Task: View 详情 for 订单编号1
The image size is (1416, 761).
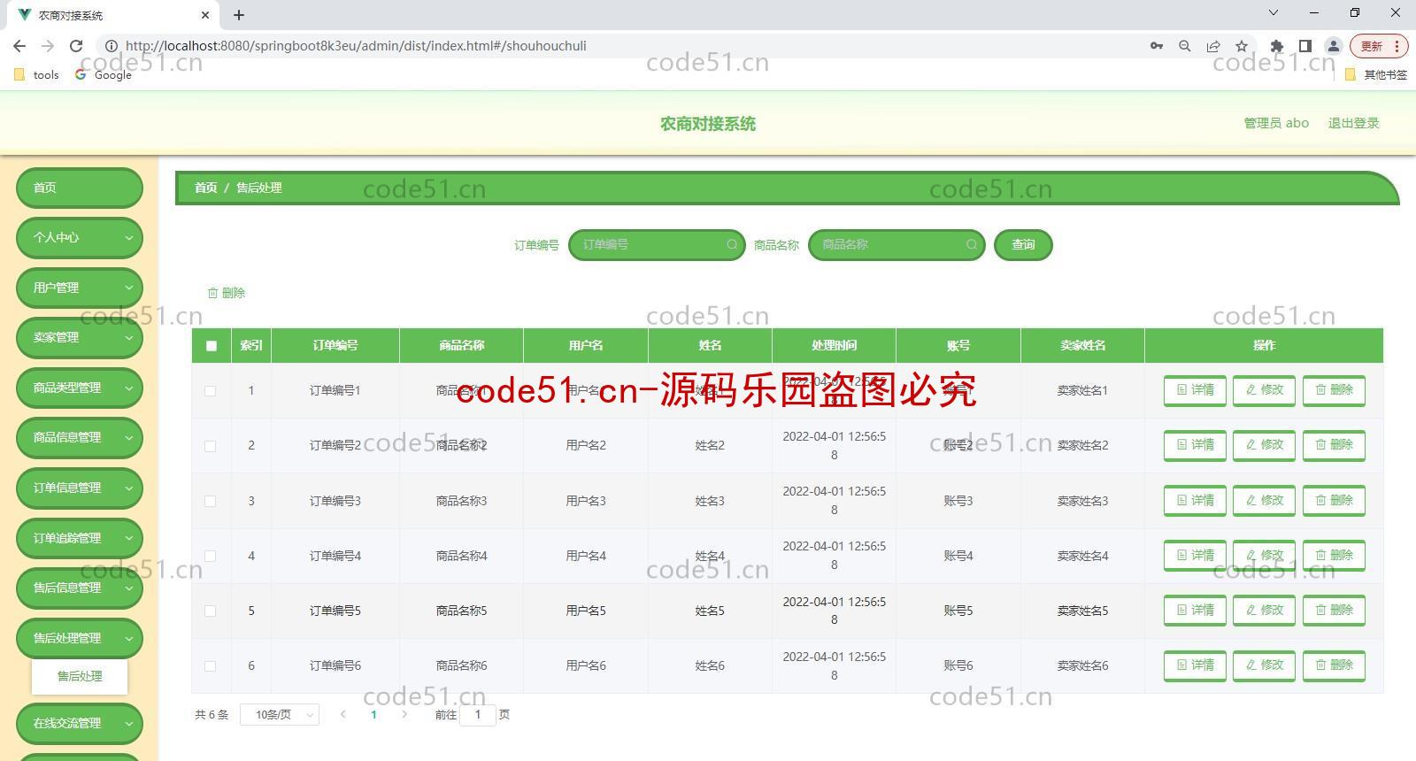Action: [1195, 390]
